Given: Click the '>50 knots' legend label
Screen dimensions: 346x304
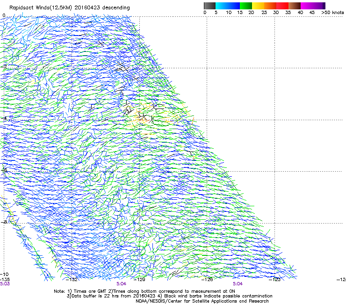Looking at the screenshot, I should [x=332, y=12].
